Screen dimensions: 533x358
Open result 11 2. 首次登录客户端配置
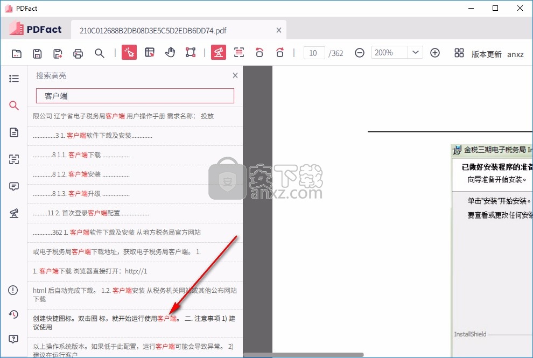pyautogui.click(x=135, y=213)
